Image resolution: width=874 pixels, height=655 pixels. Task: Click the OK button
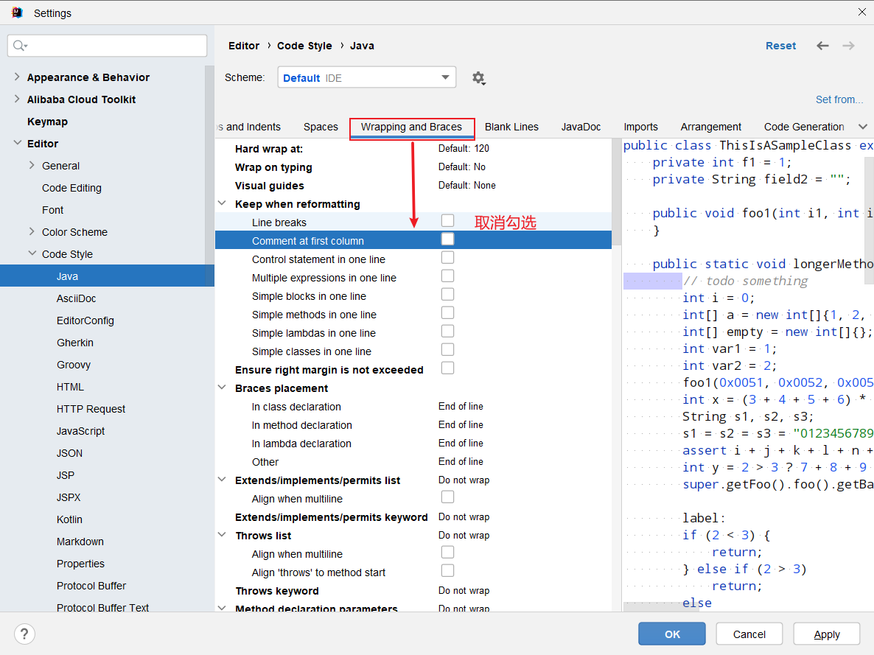point(671,634)
